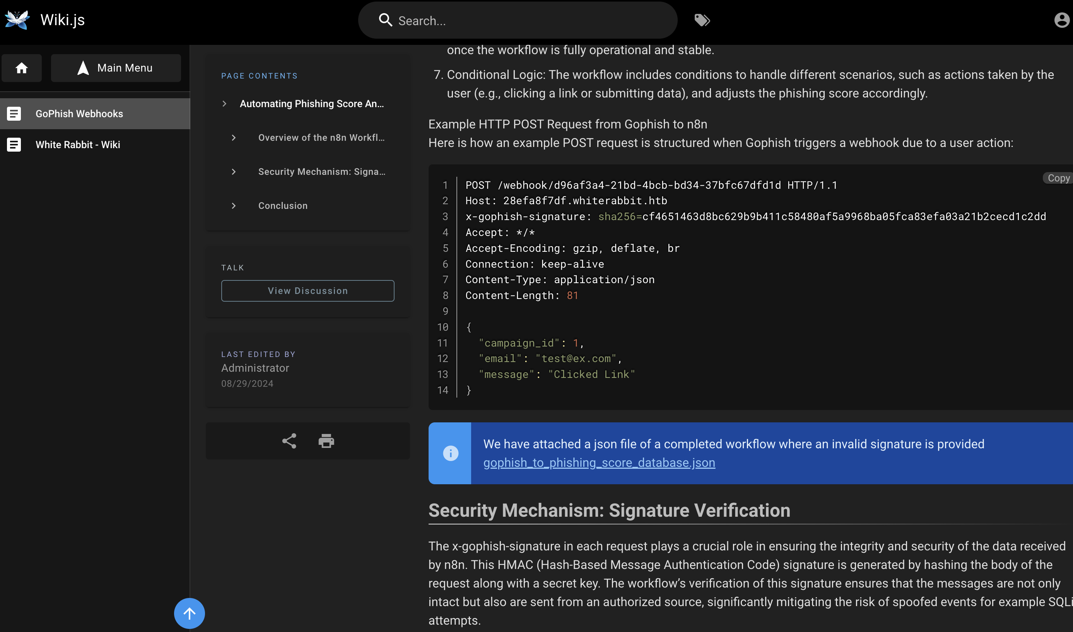Expand the Conclusion contents chevron
This screenshot has height=632, width=1073.
tap(233, 206)
